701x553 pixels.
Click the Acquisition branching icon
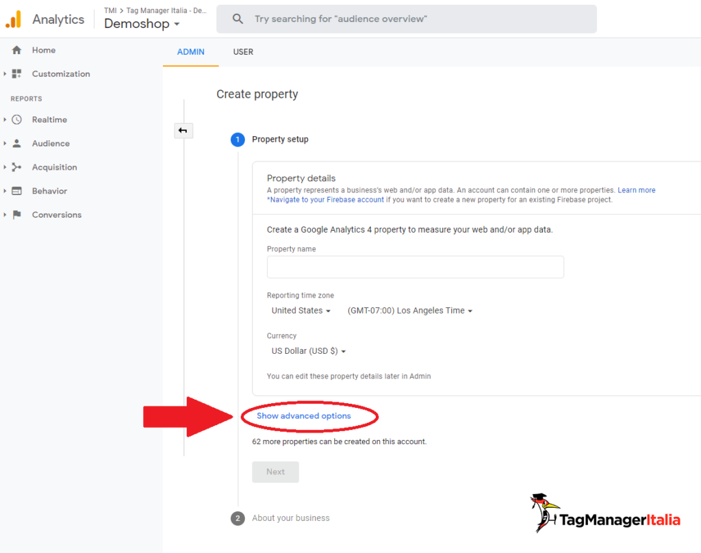17,167
